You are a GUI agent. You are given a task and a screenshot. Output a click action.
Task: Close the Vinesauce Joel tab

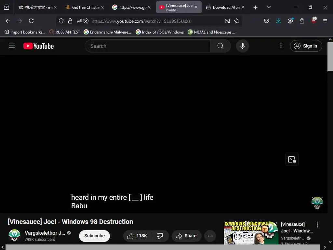(x=196, y=7)
